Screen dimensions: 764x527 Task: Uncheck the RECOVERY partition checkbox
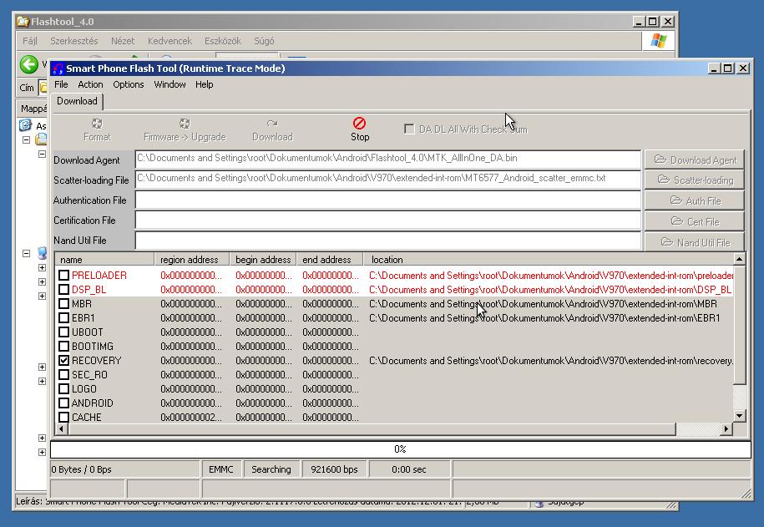coord(63,360)
